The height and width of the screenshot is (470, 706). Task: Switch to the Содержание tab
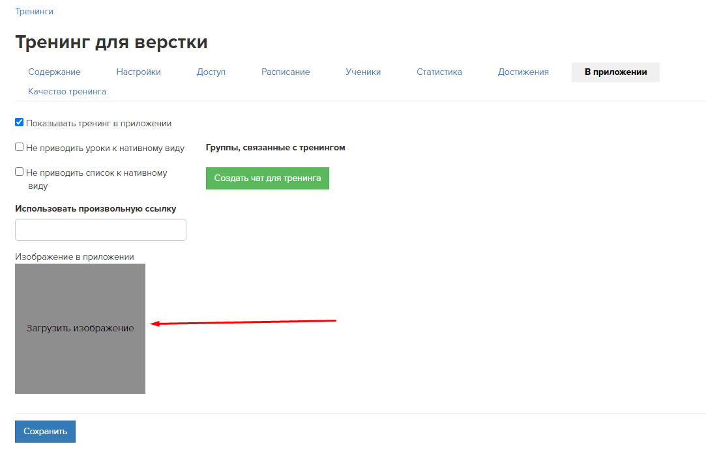(x=54, y=72)
